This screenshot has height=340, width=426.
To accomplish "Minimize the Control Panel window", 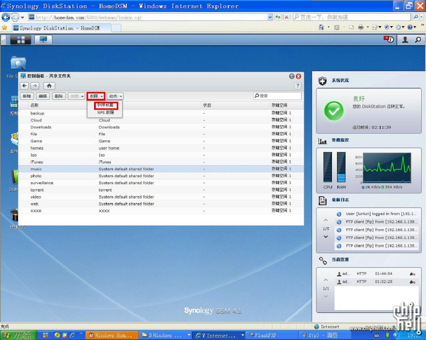I will [x=292, y=76].
